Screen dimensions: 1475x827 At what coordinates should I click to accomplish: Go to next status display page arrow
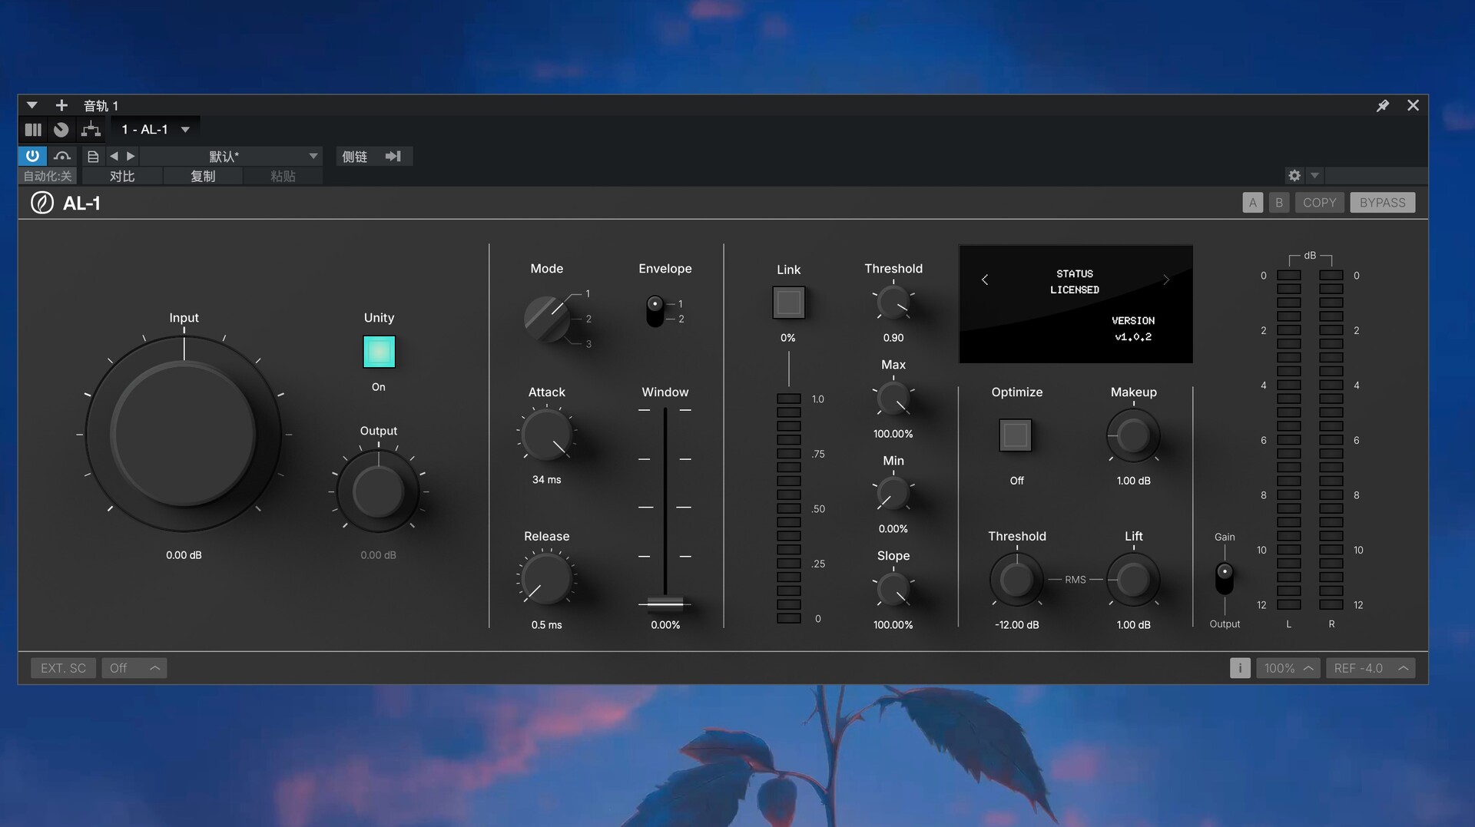[x=1166, y=280]
